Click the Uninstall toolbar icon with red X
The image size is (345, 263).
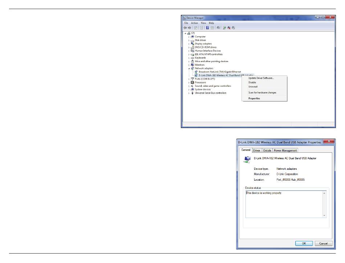[x=229, y=28]
